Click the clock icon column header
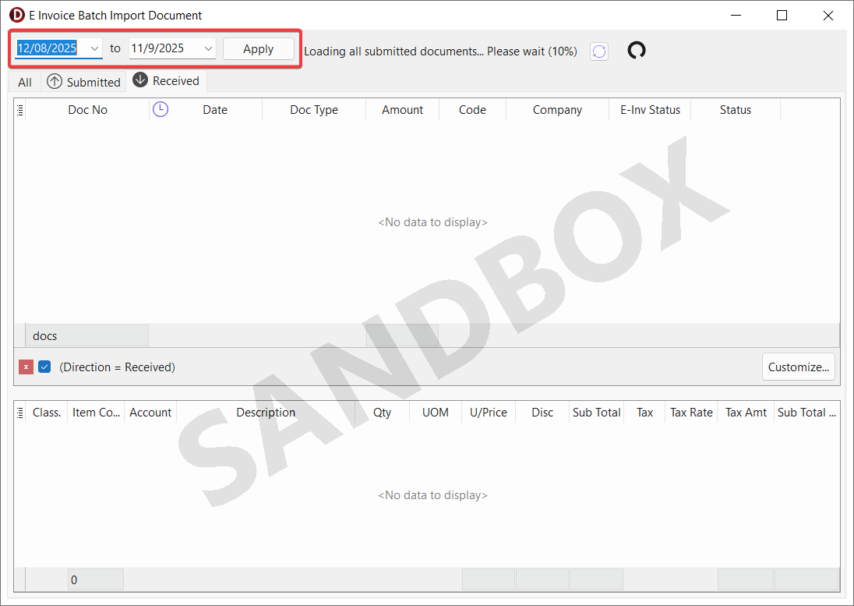 (x=160, y=110)
